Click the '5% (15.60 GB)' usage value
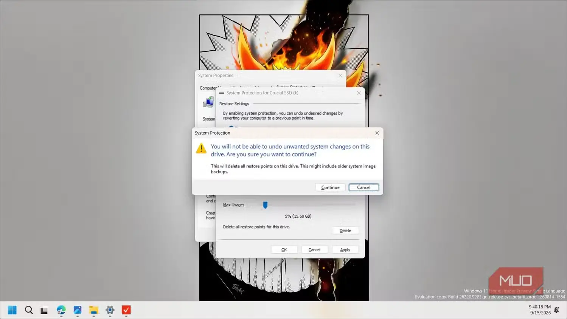 pos(298,216)
